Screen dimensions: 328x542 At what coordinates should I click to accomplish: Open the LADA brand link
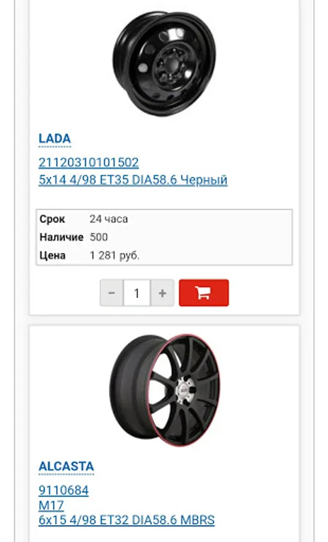[x=55, y=139]
